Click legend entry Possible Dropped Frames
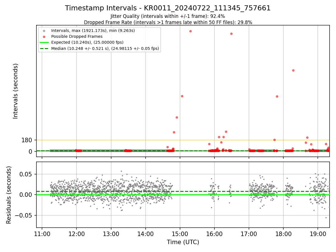Image resolution: width=336 pixels, height=252 pixels. pos(77,36)
